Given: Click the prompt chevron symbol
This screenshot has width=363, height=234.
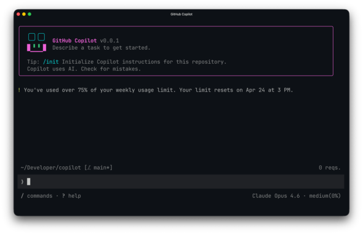Looking at the screenshot, I should click(22, 182).
